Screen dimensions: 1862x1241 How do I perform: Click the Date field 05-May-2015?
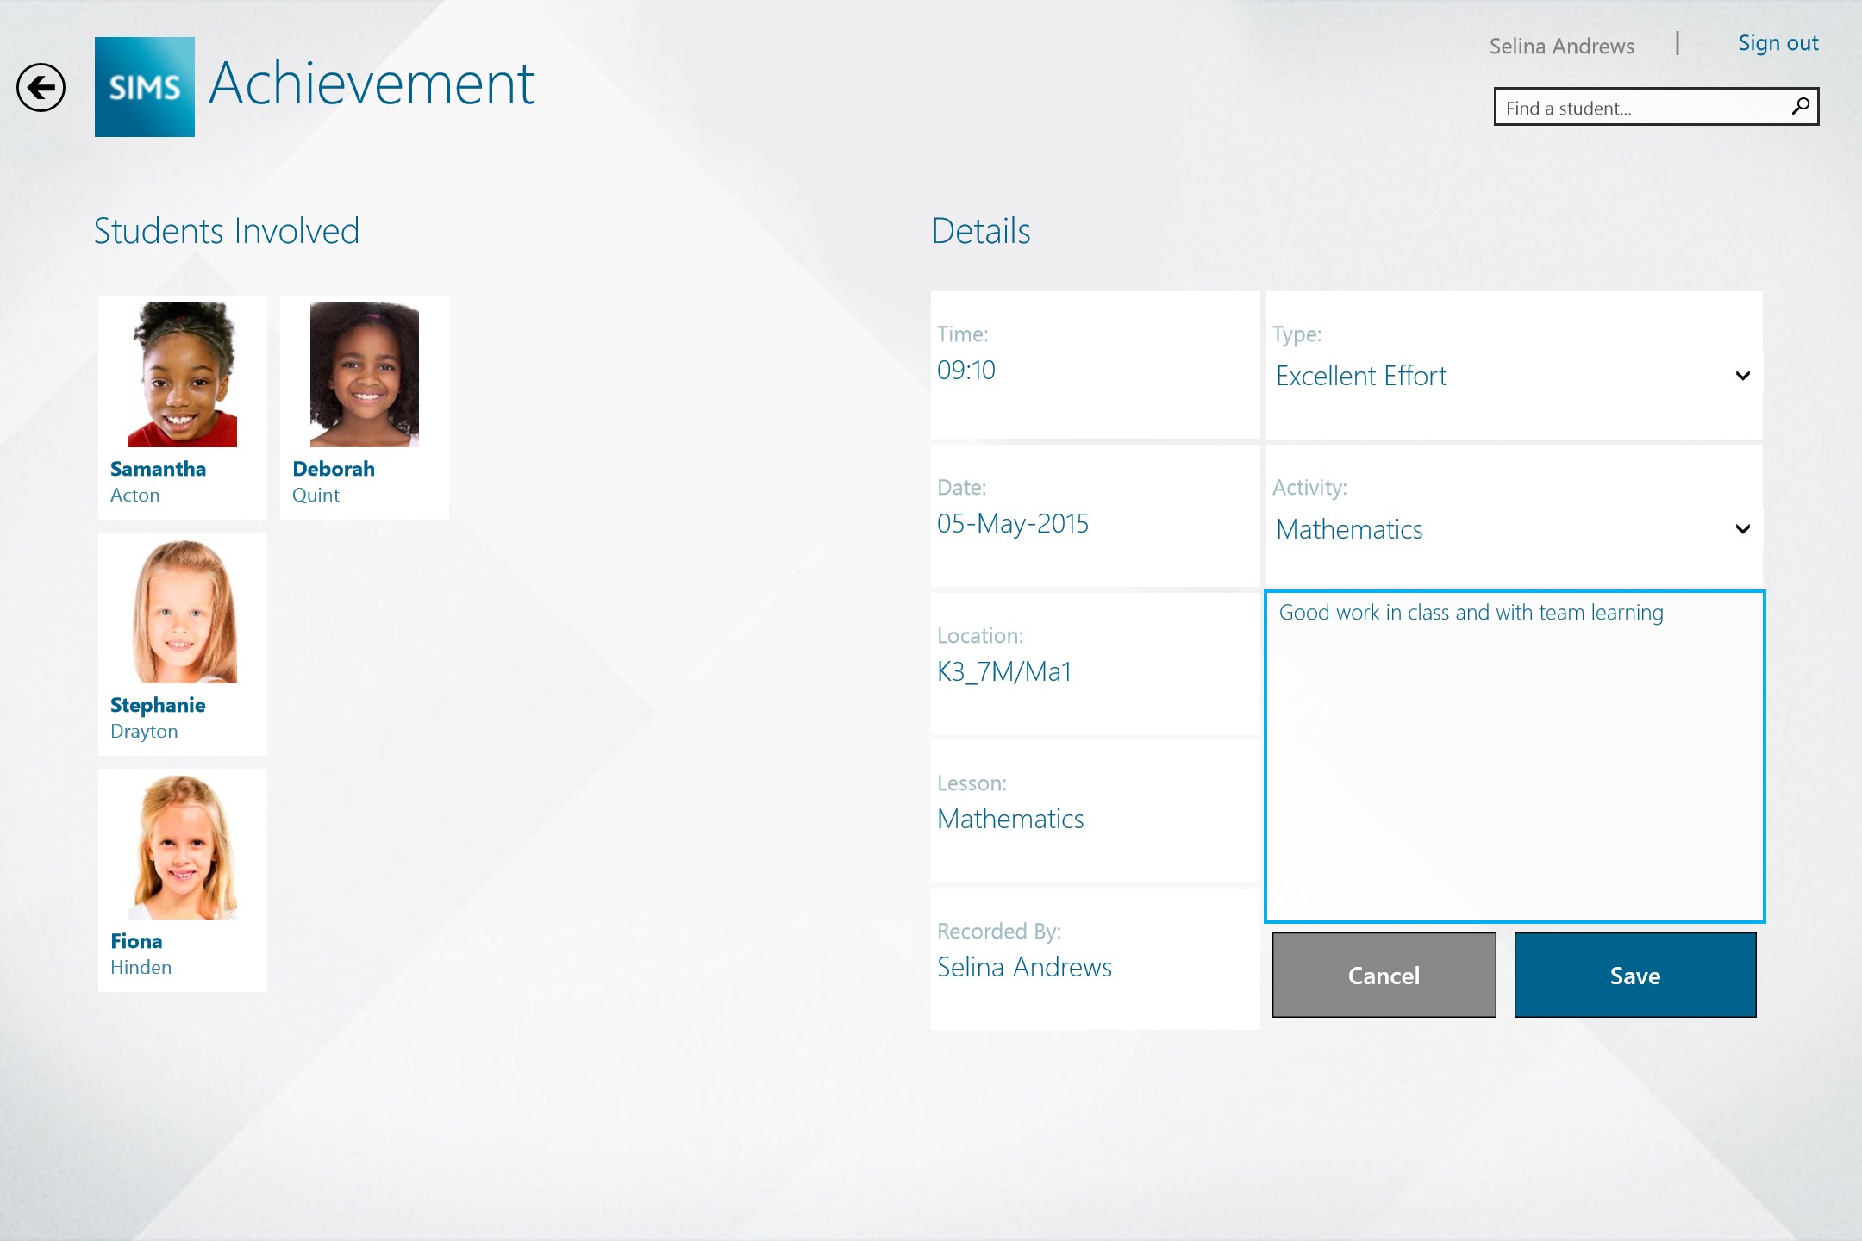coord(1013,524)
